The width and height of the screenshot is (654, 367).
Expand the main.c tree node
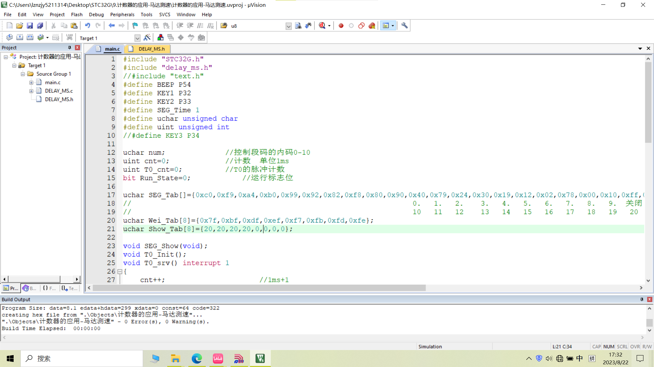[x=31, y=82]
